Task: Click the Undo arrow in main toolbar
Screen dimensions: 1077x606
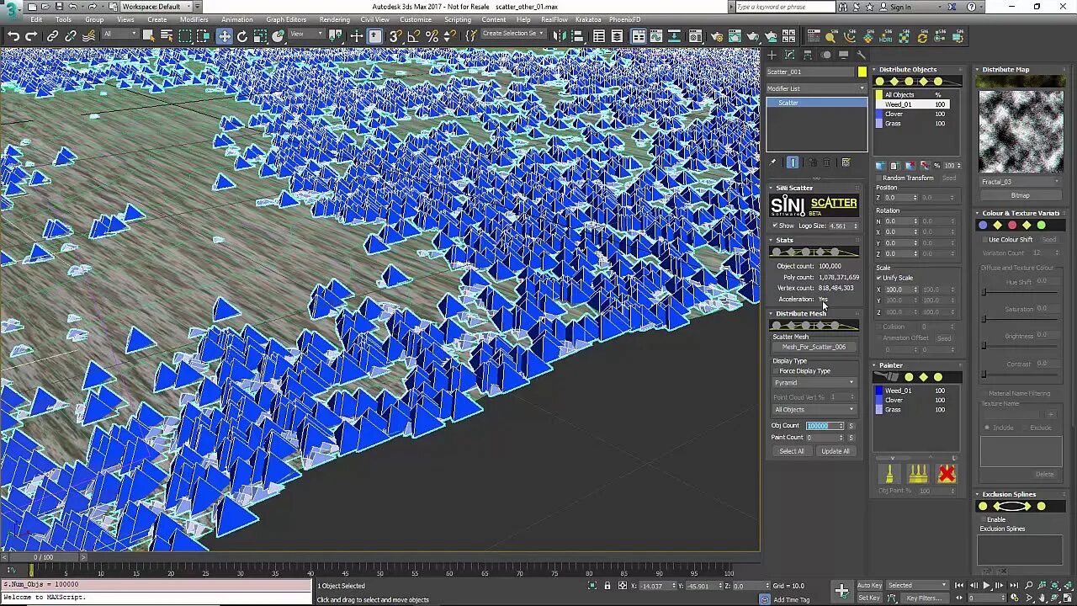Action: click(13, 36)
